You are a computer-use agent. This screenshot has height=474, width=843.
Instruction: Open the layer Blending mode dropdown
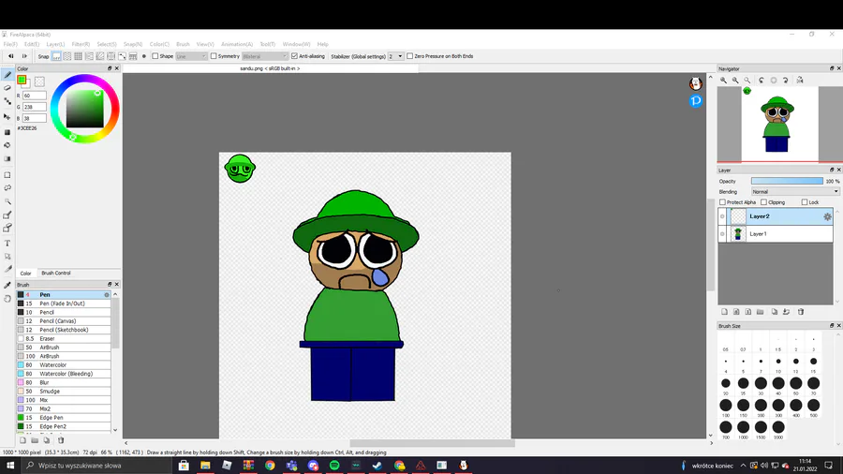[794, 192]
